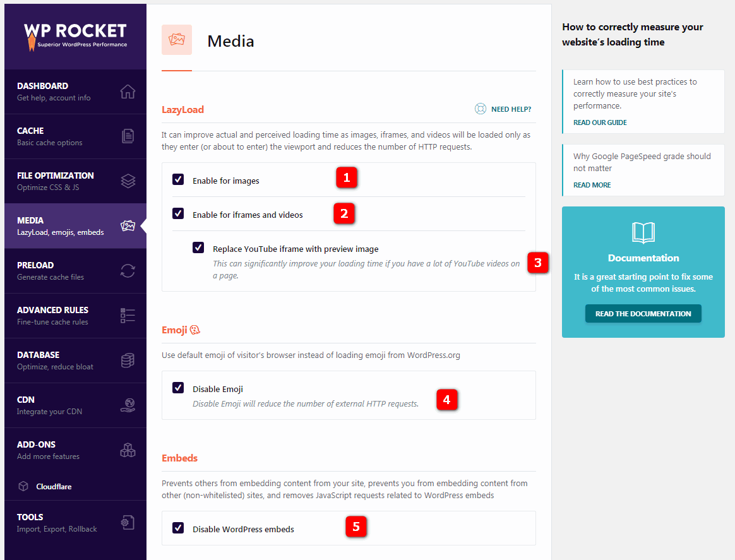The image size is (735, 560).
Task: Disable LazyLoad for iframes and videos
Action: pyautogui.click(x=178, y=213)
